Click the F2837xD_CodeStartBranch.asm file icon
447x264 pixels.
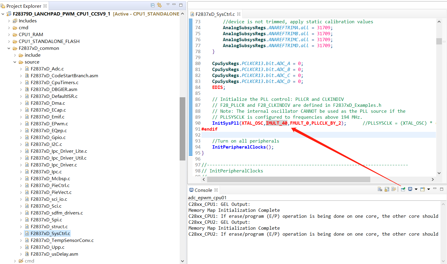click(x=27, y=76)
